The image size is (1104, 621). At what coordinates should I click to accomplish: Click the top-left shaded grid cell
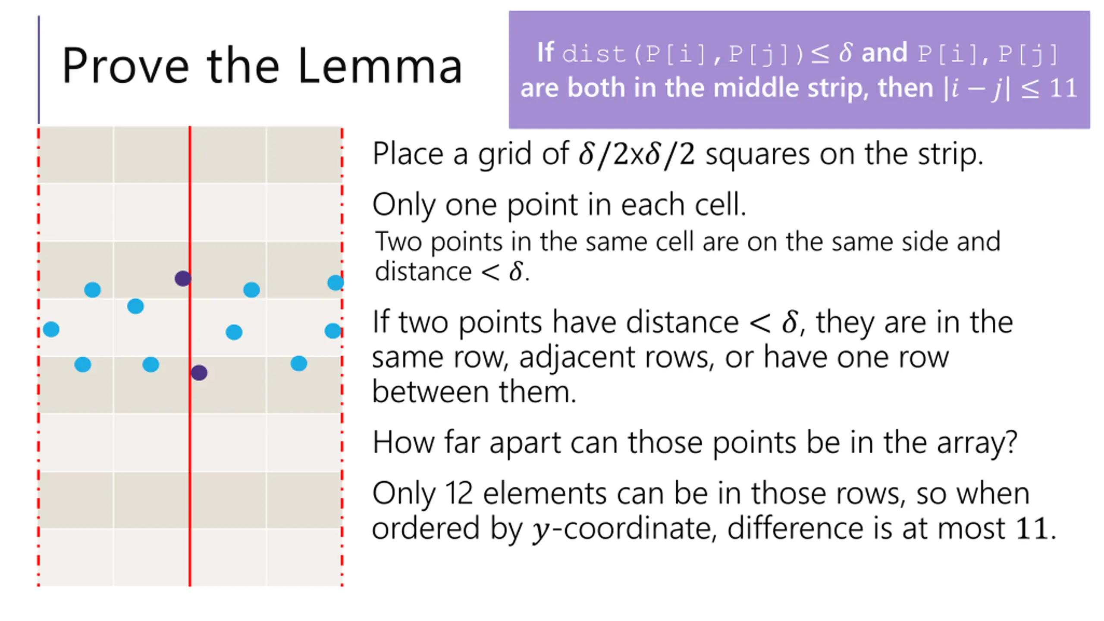pyautogui.click(x=76, y=154)
